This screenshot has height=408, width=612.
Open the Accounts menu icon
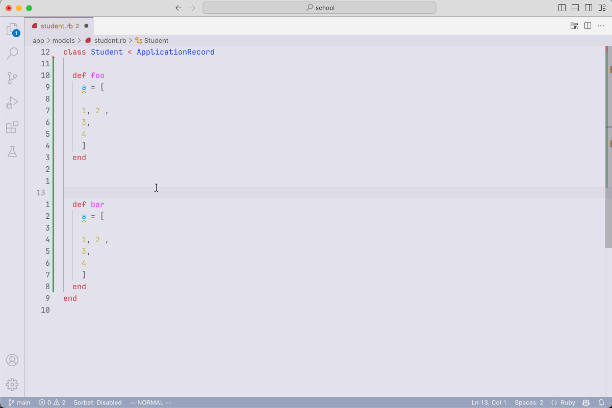[12, 360]
